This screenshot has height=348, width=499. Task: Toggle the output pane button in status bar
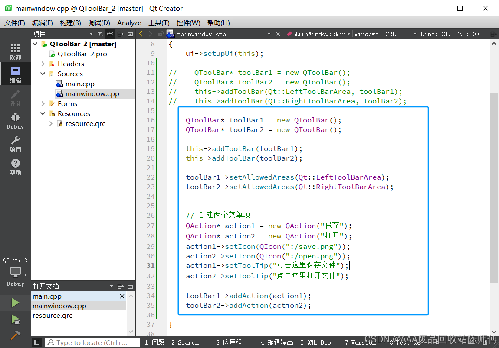click(37, 342)
